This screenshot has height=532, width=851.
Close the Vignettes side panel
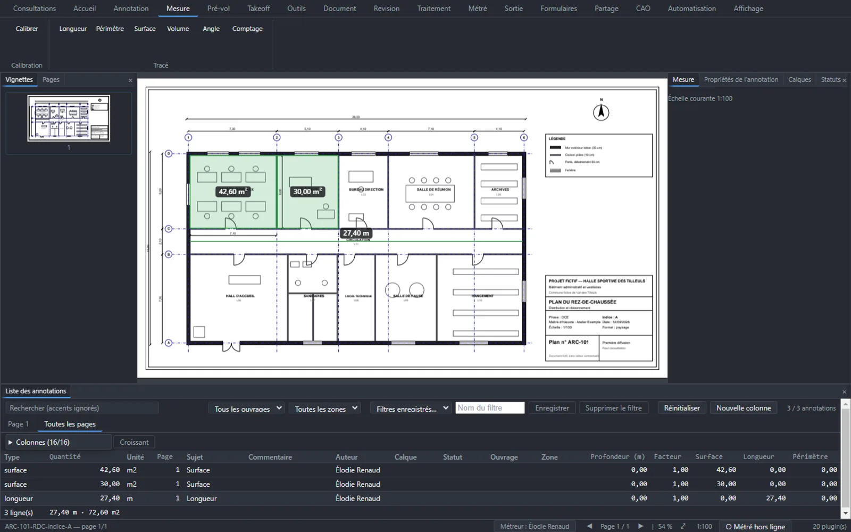coord(130,80)
